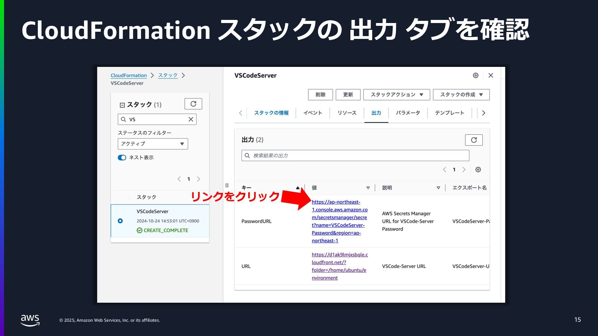Close the VSCodeServer detail panel
Viewport: 598px width, 336px height.
click(x=491, y=75)
